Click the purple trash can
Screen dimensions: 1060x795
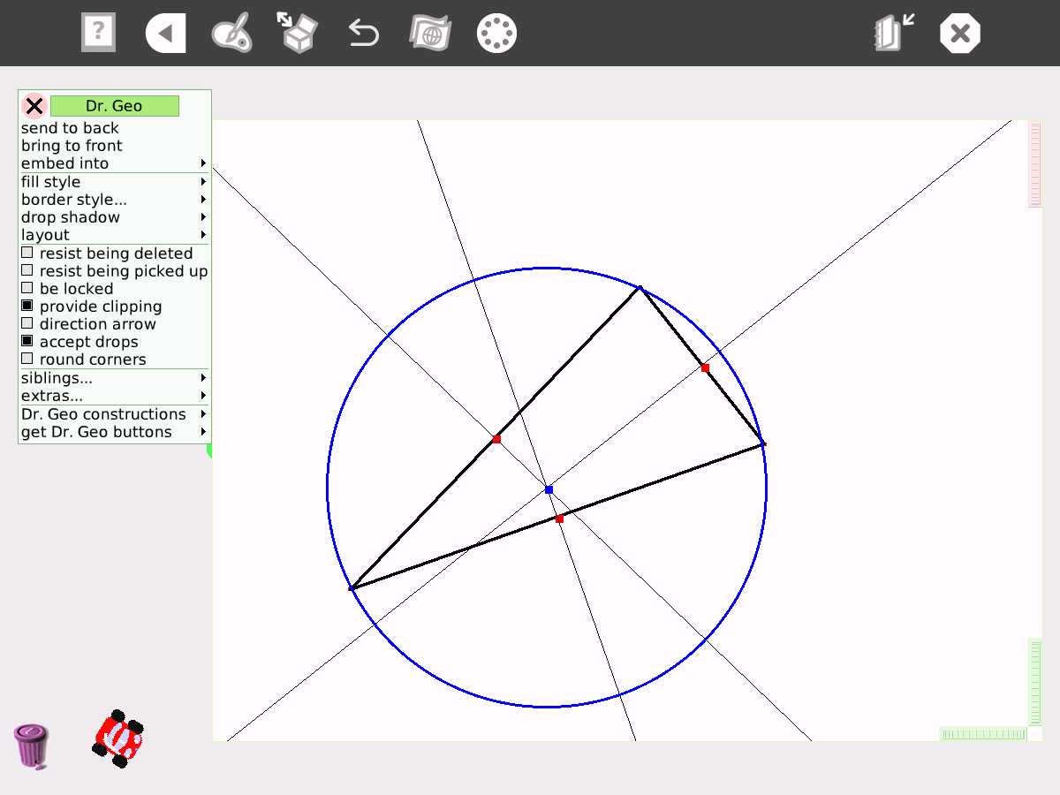point(31,746)
